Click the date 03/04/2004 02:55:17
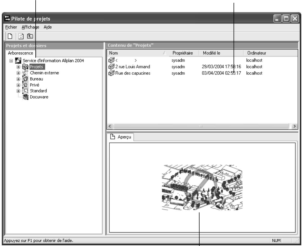 (x=221, y=73)
